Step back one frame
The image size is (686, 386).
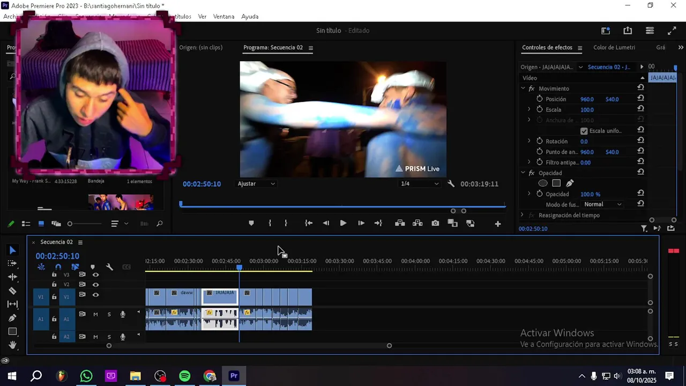(x=326, y=224)
